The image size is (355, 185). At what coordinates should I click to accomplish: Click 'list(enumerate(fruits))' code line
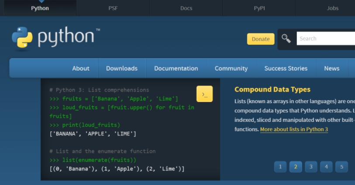(x=93, y=160)
